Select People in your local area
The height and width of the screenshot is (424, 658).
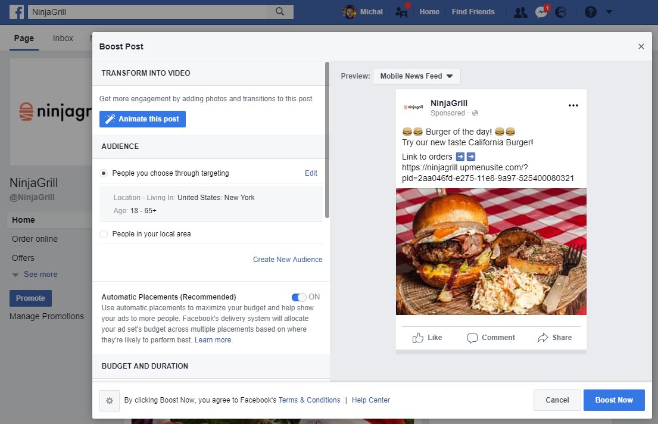tap(104, 234)
